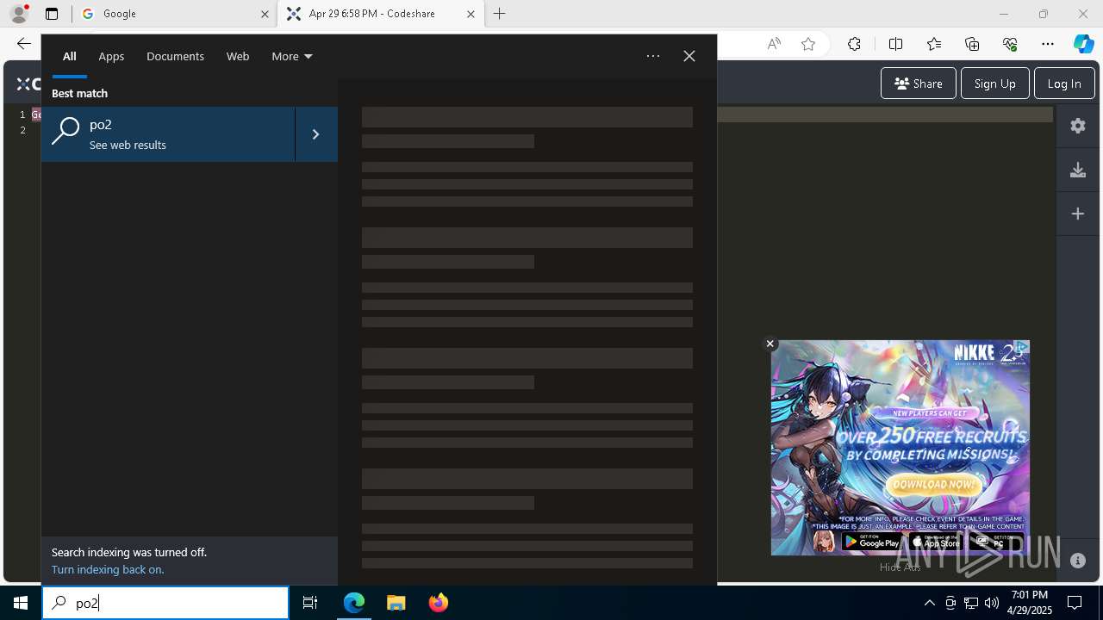This screenshot has height=620, width=1103.
Task: Open Edge Settings and more menu
Action: [1048, 44]
